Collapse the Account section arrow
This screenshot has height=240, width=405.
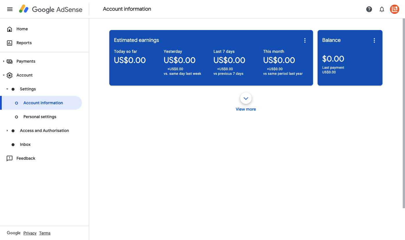click(4, 75)
